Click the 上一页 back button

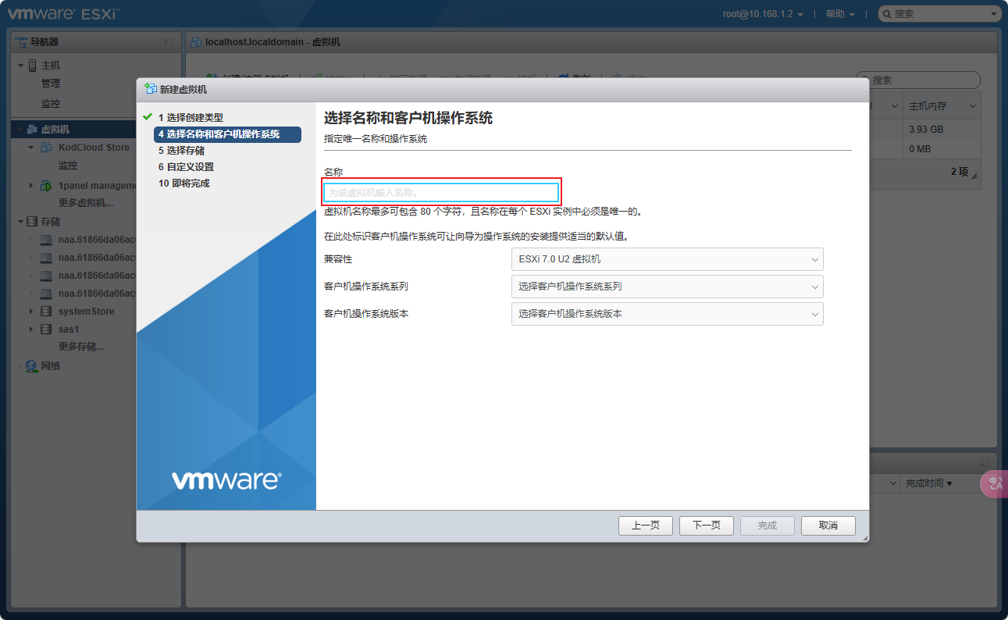646,526
